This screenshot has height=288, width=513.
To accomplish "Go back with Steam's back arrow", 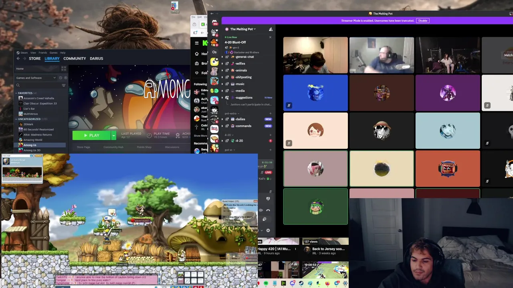I will (x=18, y=58).
